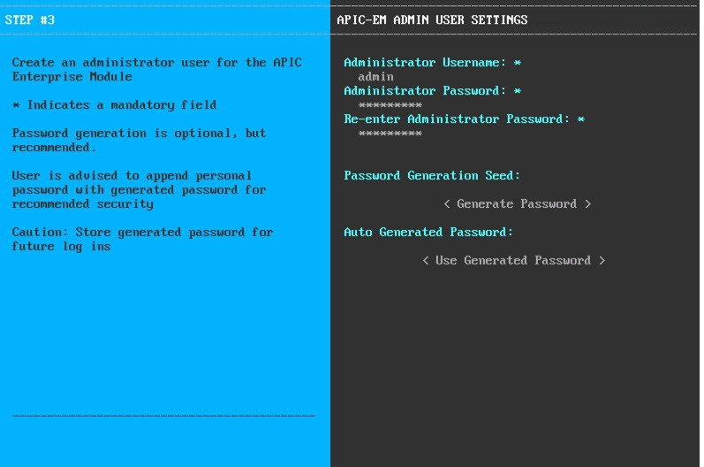Image resolution: width=704 pixels, height=467 pixels.
Task: Click the Generate Password button
Action: 517,204
